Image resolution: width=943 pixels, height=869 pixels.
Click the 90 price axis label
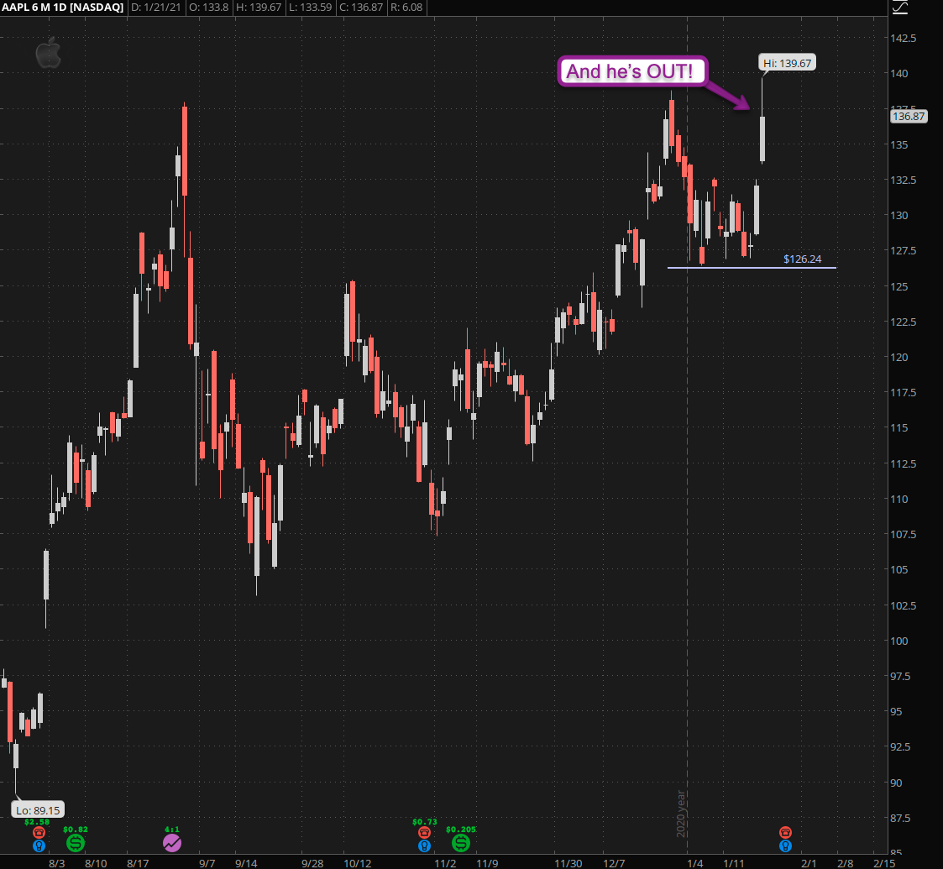point(896,783)
